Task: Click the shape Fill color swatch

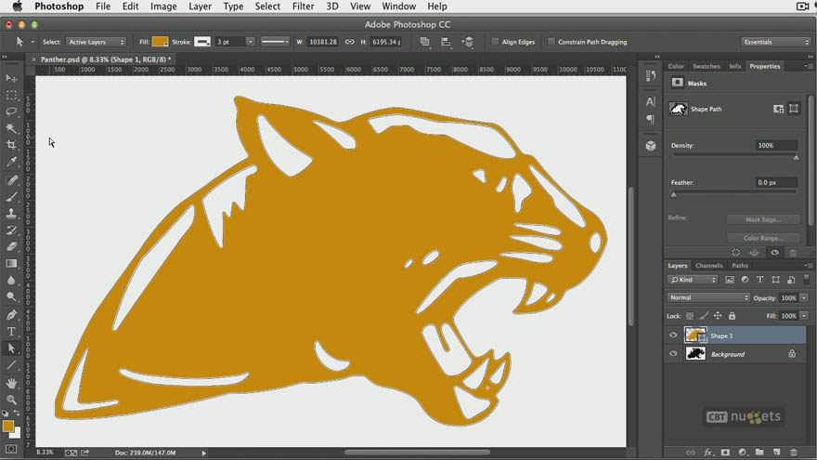Action: (x=160, y=42)
